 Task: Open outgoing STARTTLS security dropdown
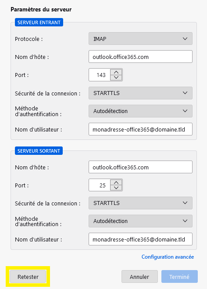[140, 203]
